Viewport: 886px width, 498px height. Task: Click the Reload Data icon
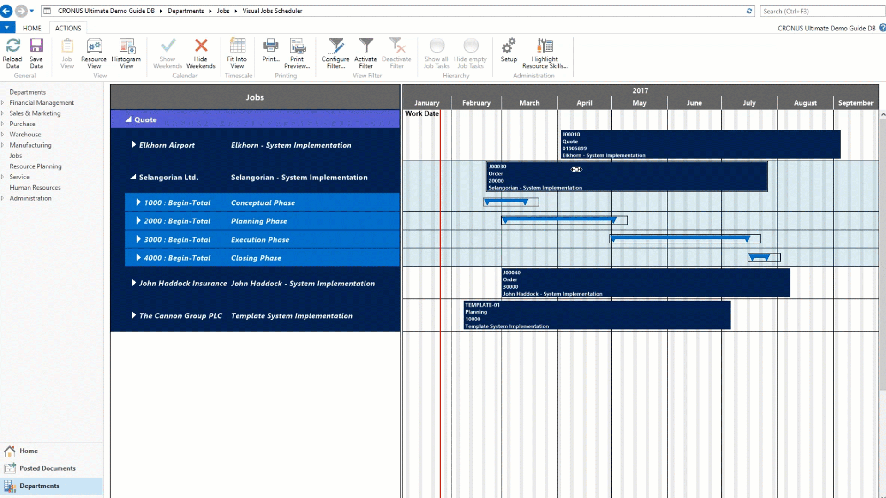pos(12,45)
